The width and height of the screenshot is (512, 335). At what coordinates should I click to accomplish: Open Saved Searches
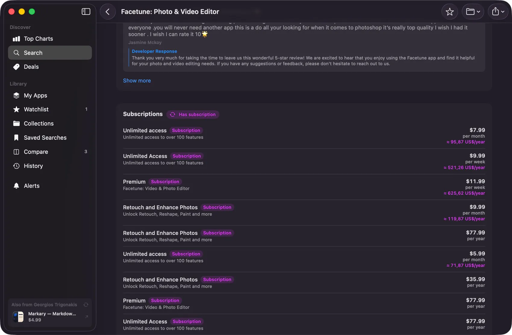[50, 138]
